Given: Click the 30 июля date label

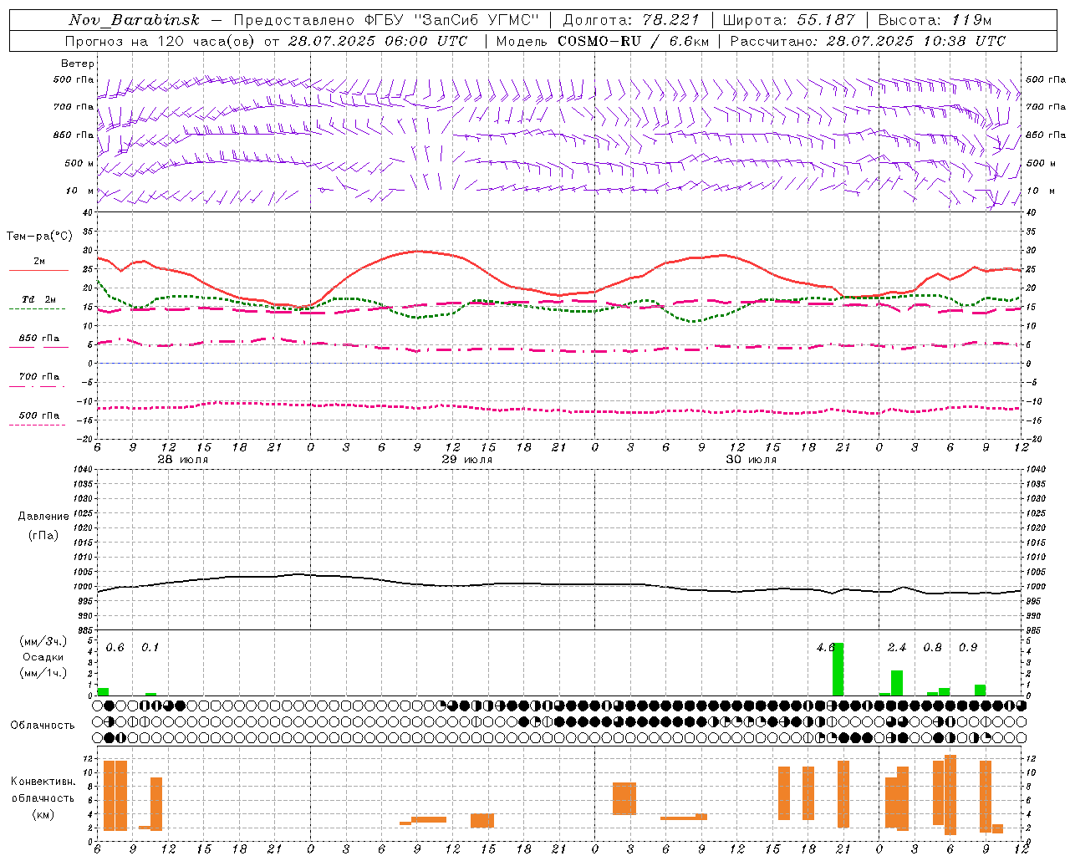Looking at the screenshot, I should click(x=751, y=460).
